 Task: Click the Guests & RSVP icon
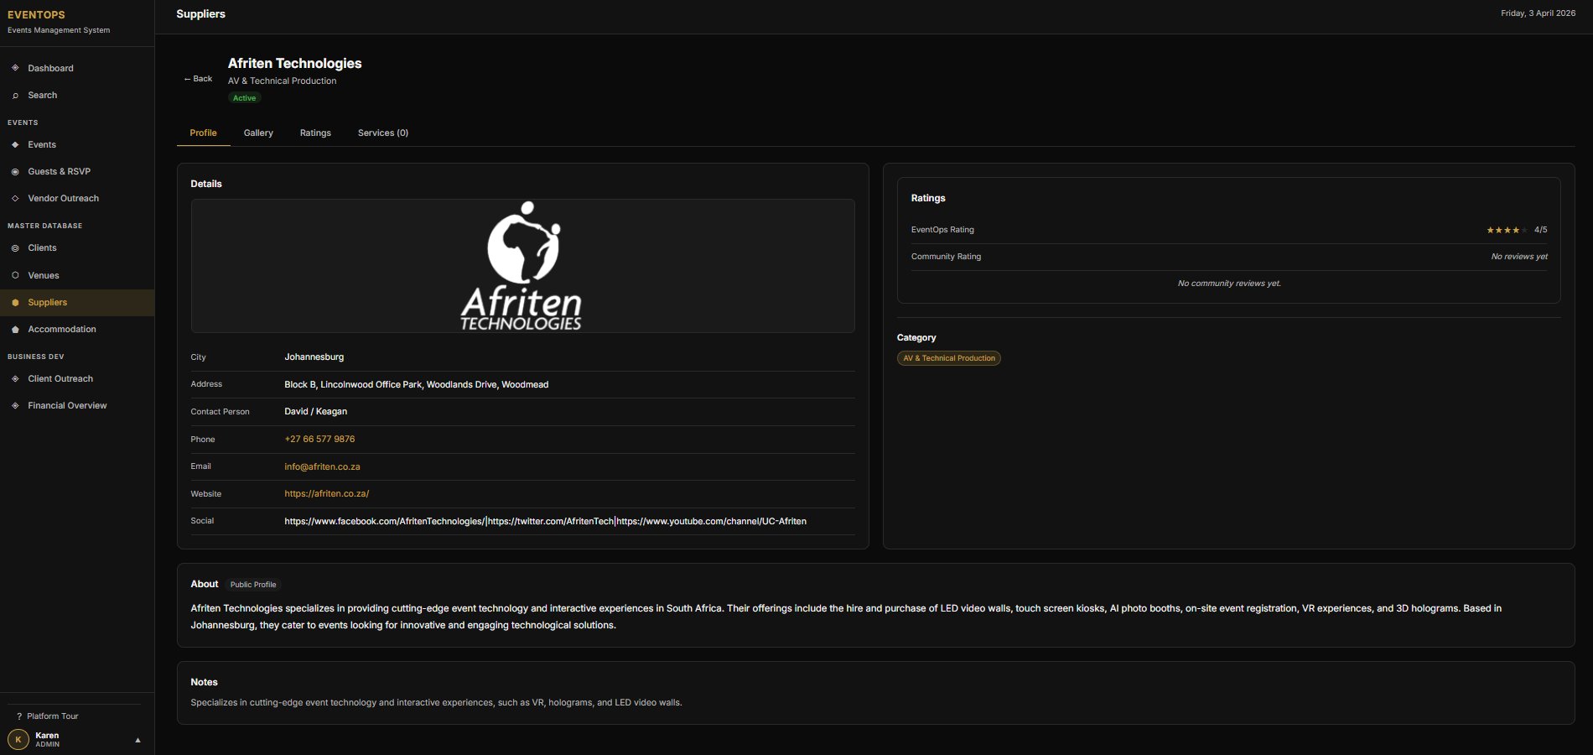tap(15, 172)
